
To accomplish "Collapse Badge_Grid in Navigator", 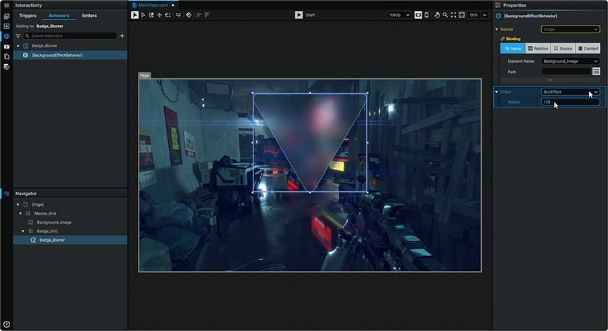I will tap(23, 232).
